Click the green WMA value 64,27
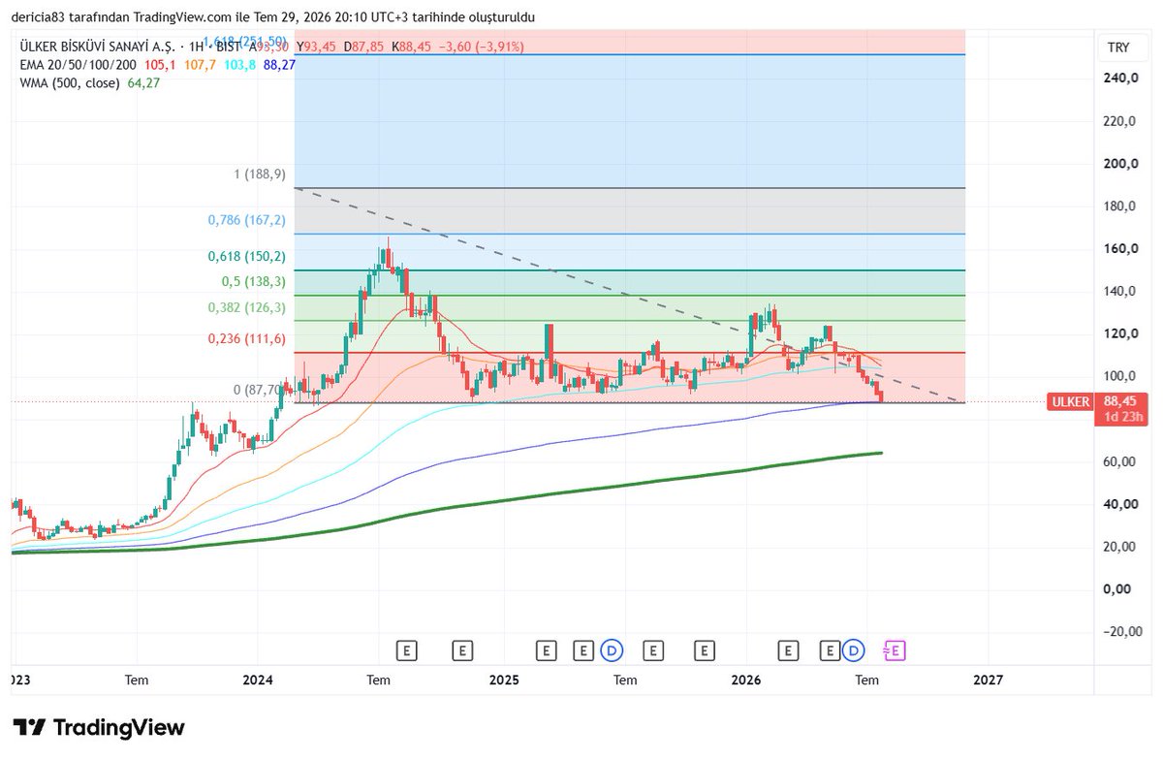 143,83
